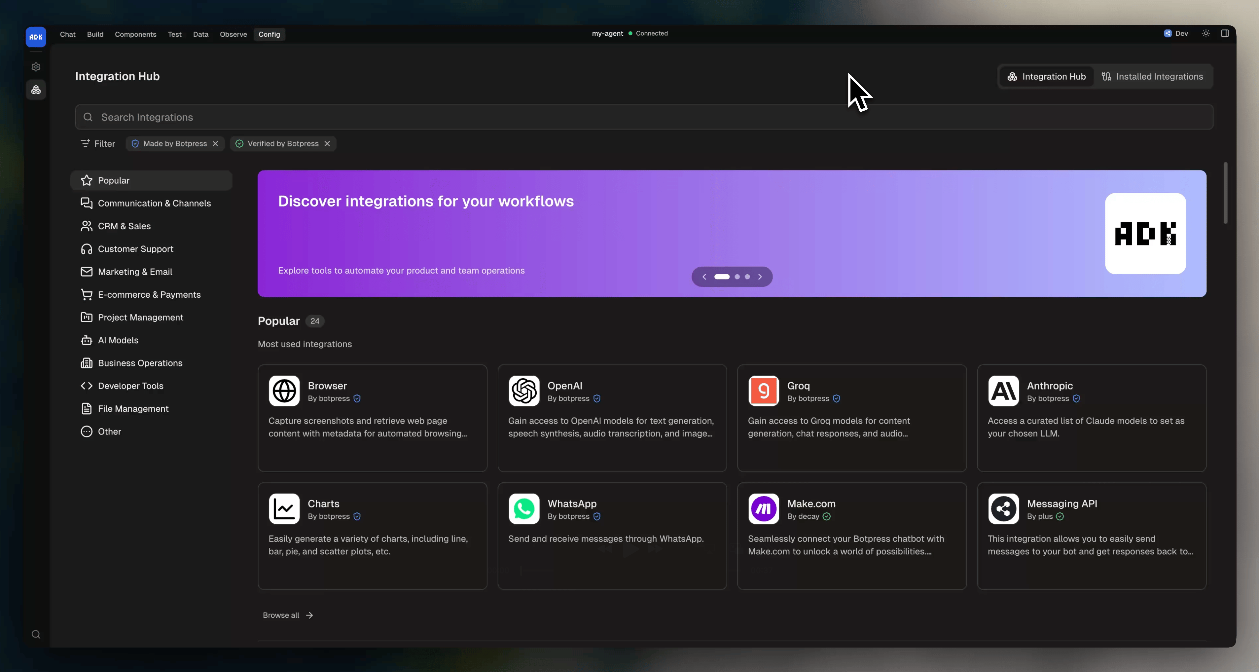Focus the Search Integrations field
This screenshot has width=1259, height=672.
pos(644,117)
